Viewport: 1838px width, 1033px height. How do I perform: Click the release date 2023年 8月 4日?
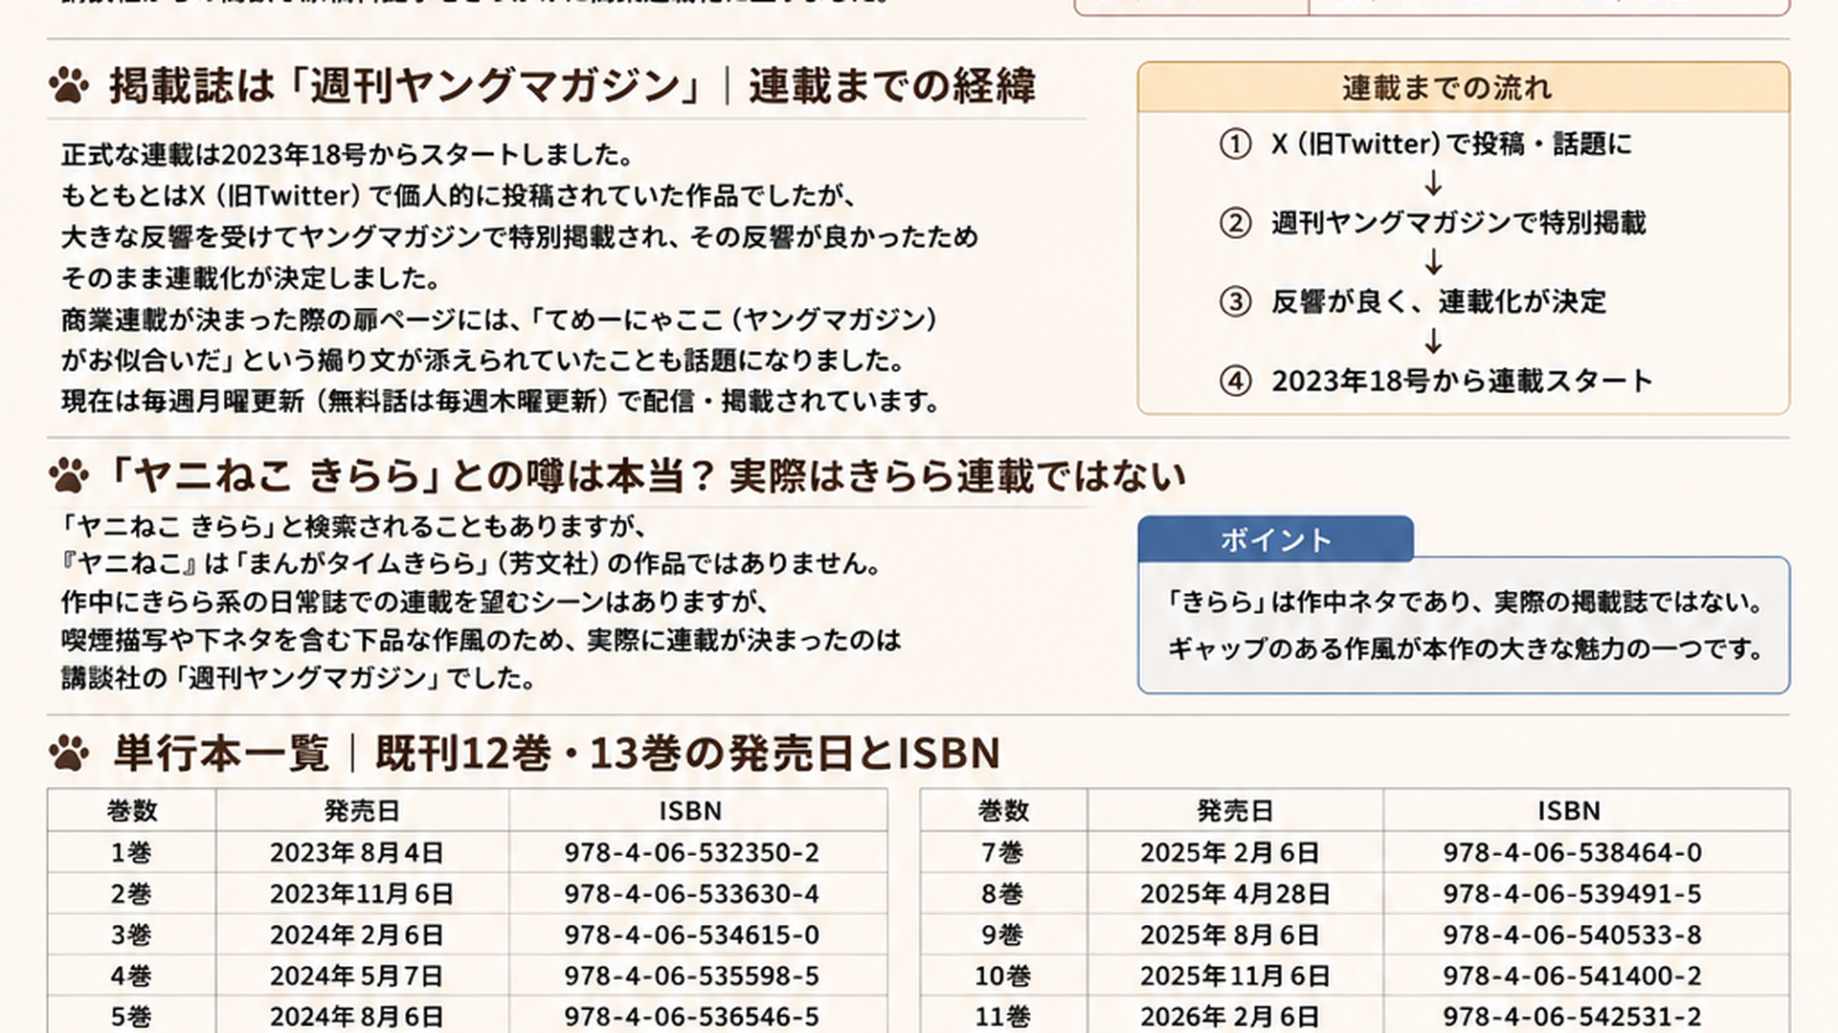point(357,852)
